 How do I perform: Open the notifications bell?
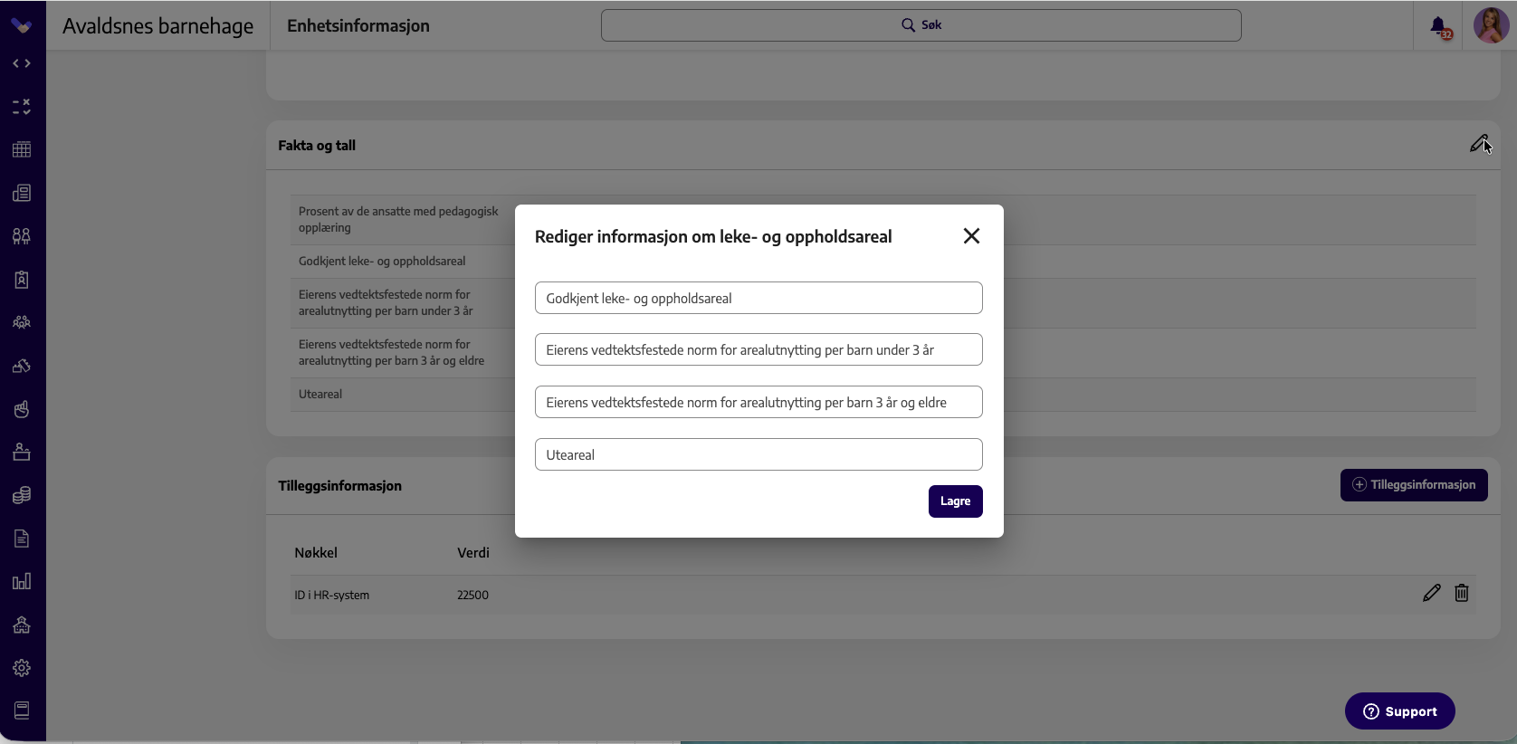1439,26
